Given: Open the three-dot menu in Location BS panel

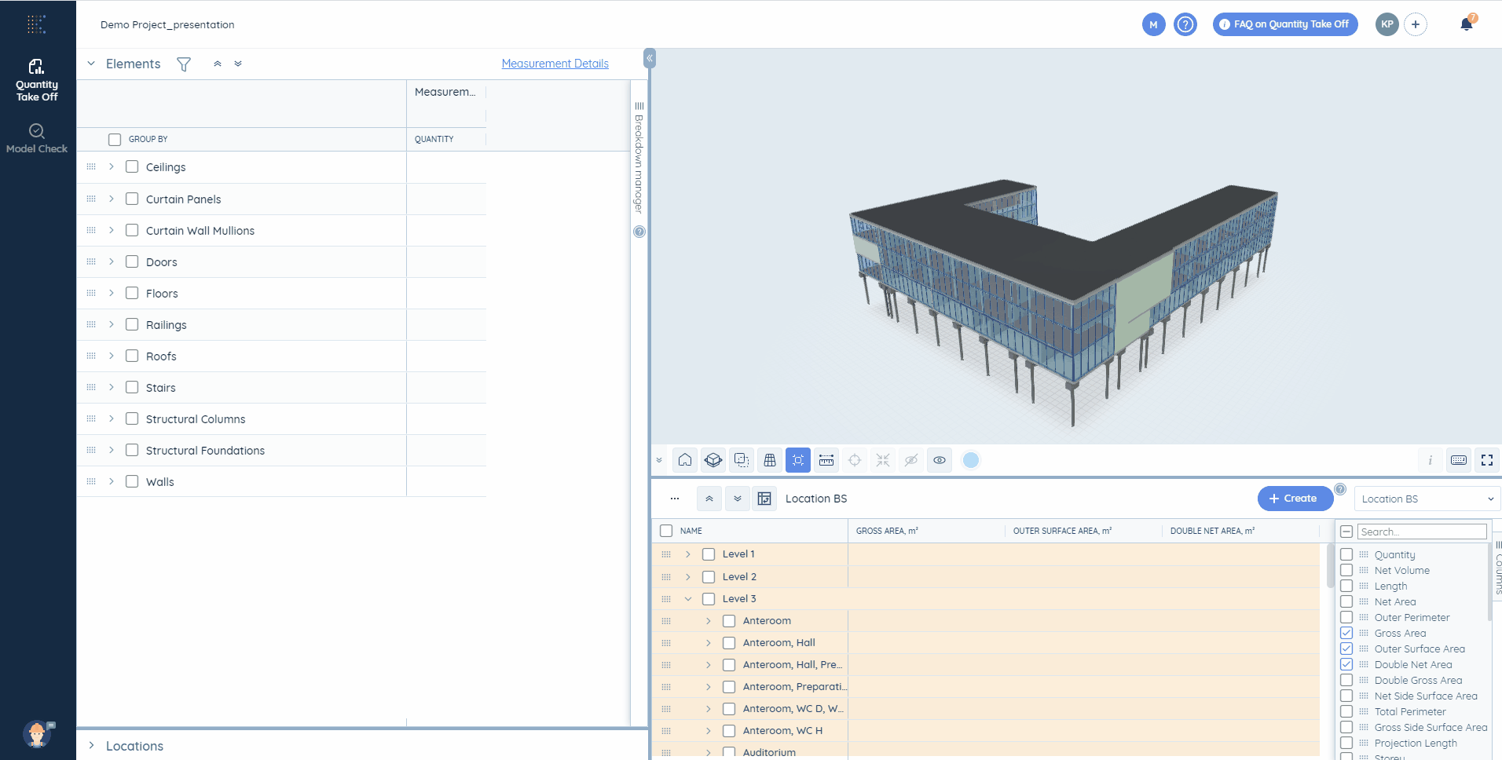Looking at the screenshot, I should coord(675,499).
